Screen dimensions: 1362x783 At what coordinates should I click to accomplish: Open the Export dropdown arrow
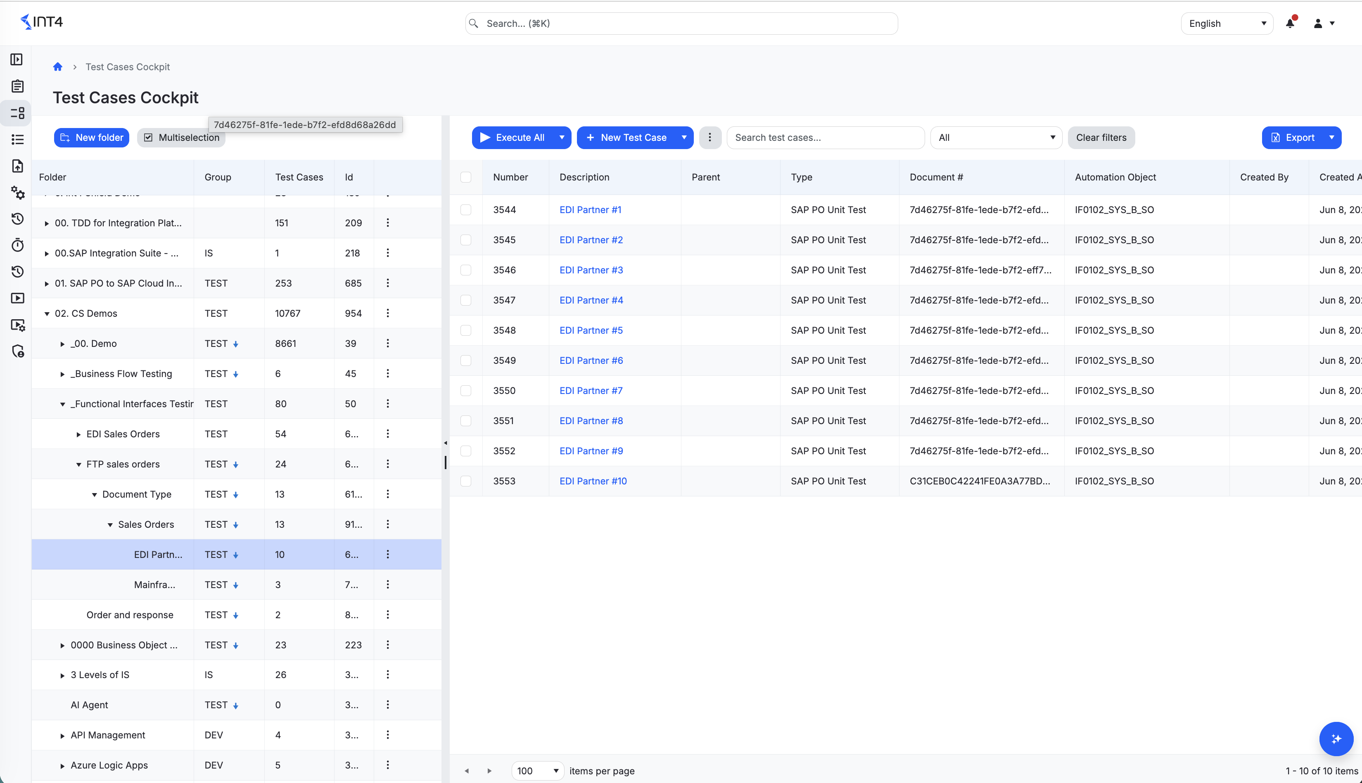(1331, 138)
